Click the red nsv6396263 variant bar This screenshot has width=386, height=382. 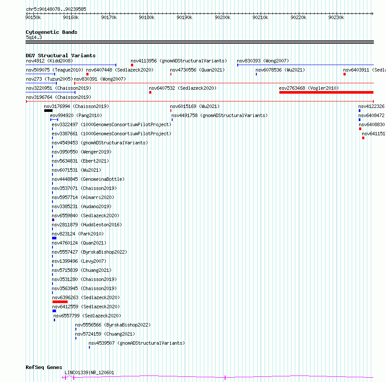point(60,302)
